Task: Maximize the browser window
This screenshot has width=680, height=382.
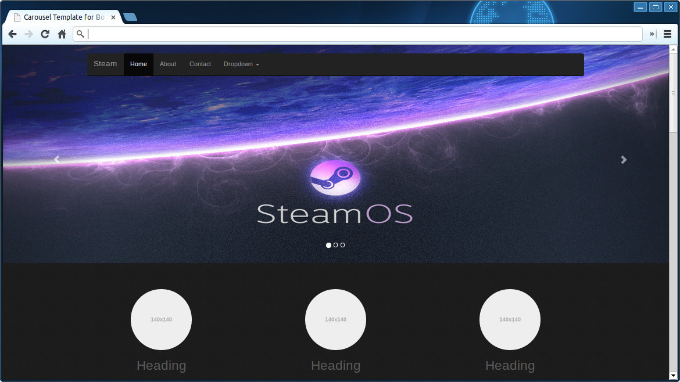Action: point(656,7)
